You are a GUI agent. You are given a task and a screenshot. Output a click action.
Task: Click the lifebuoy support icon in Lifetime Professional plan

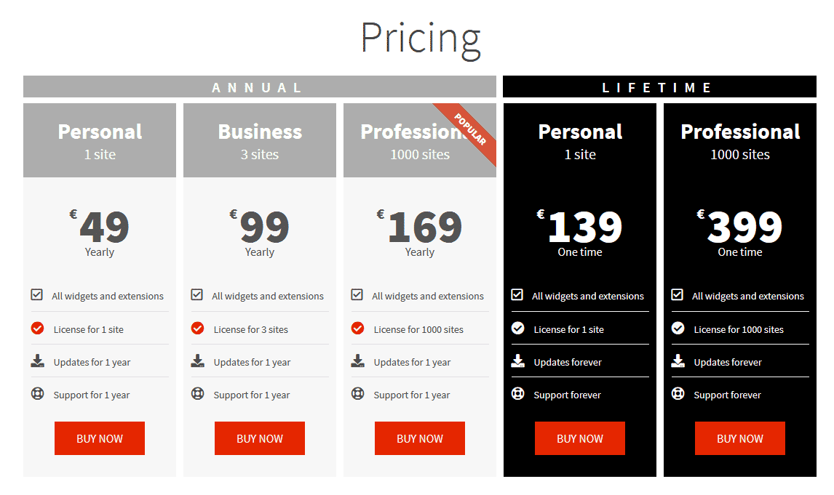tap(678, 393)
